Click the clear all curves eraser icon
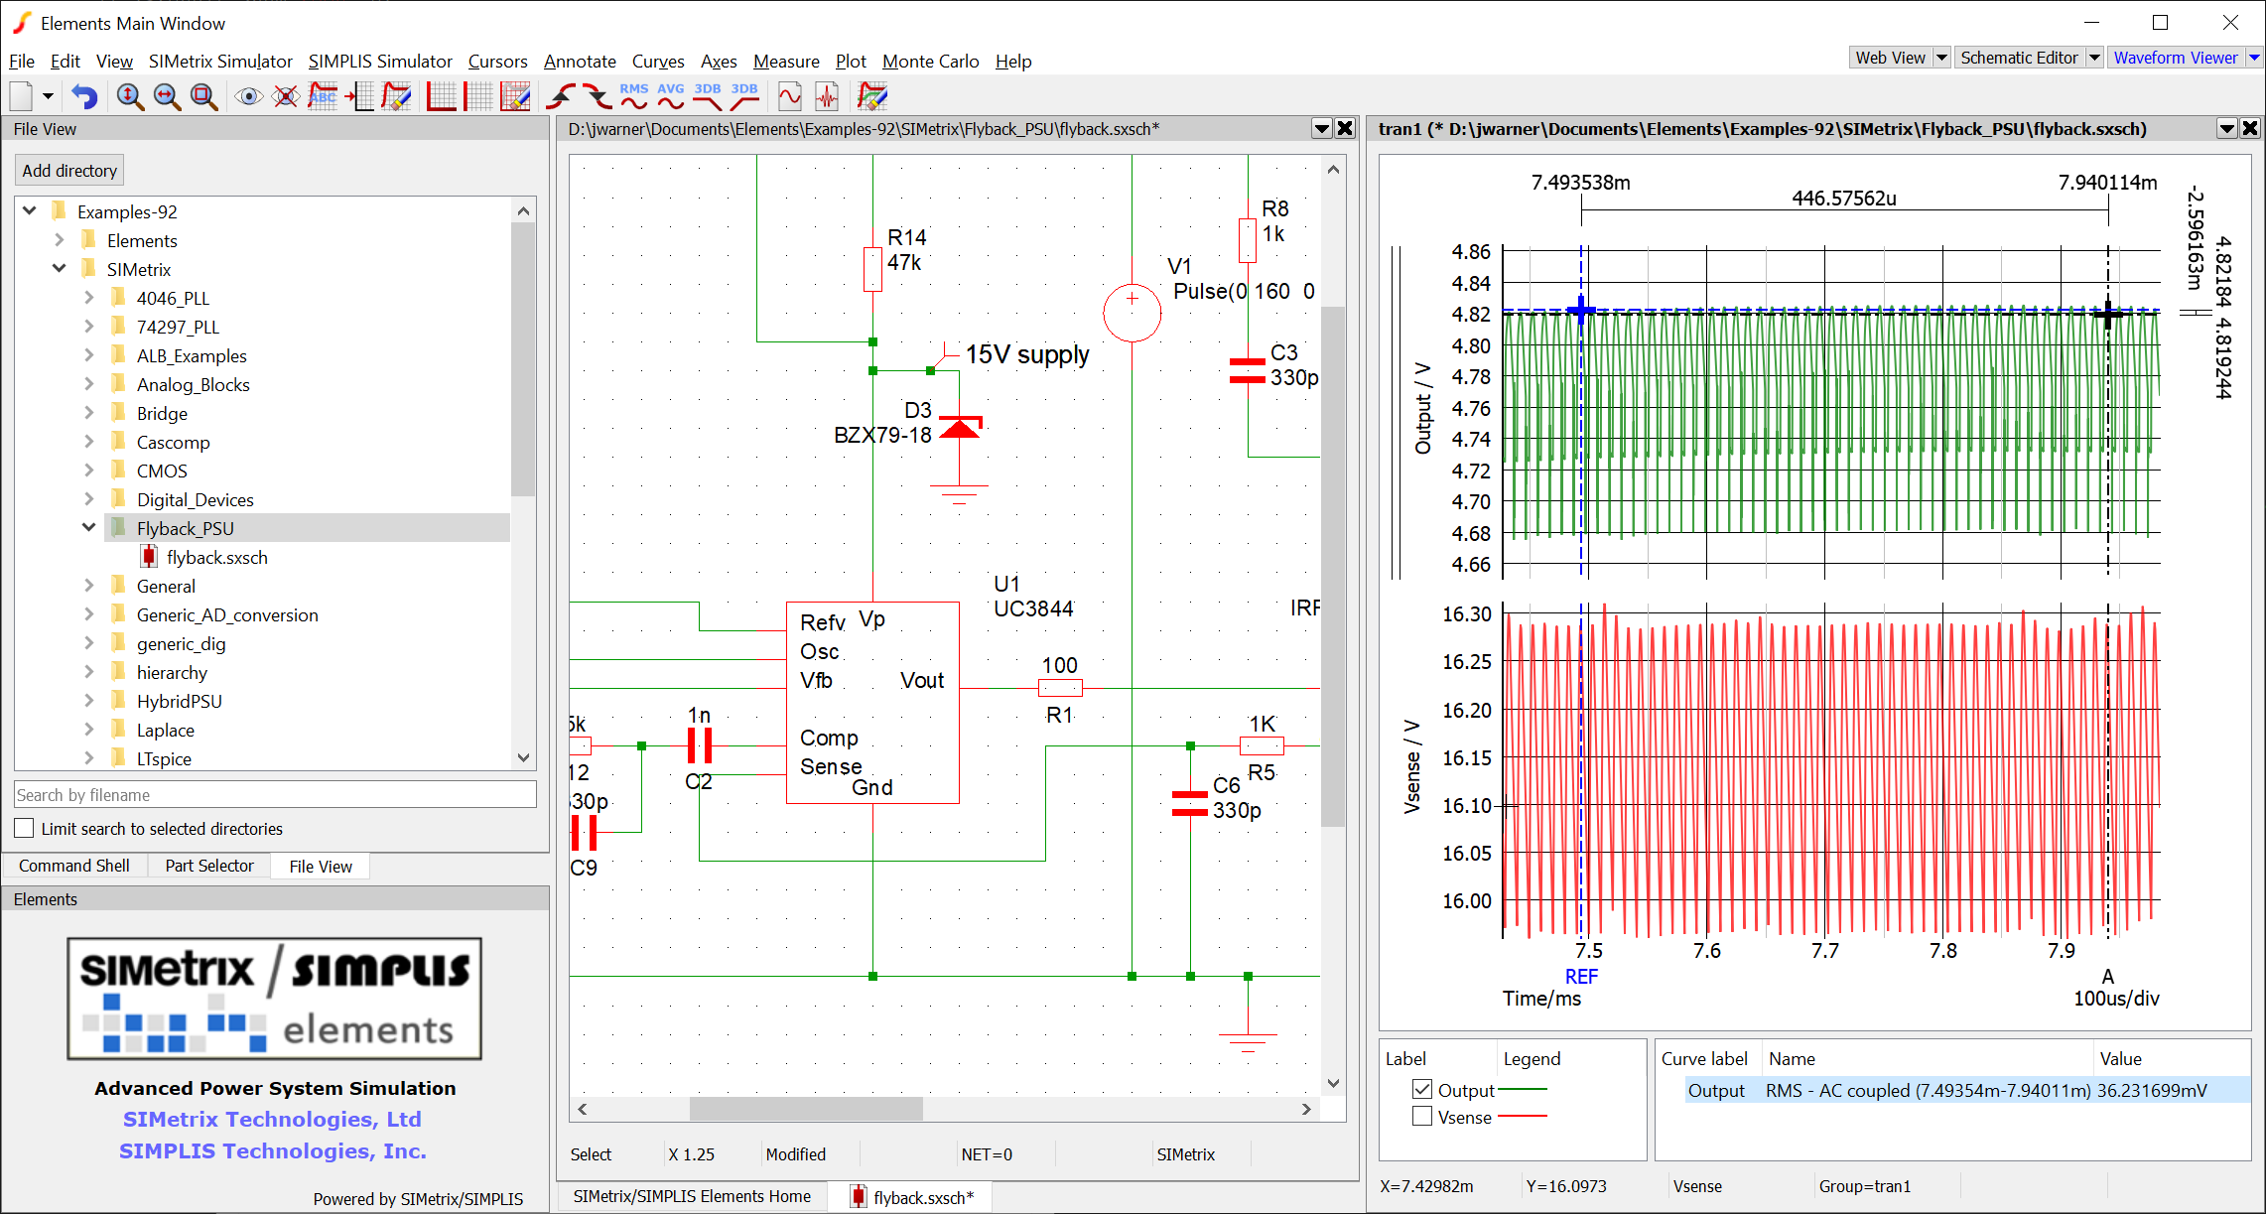This screenshot has width=2266, height=1214. point(871,96)
